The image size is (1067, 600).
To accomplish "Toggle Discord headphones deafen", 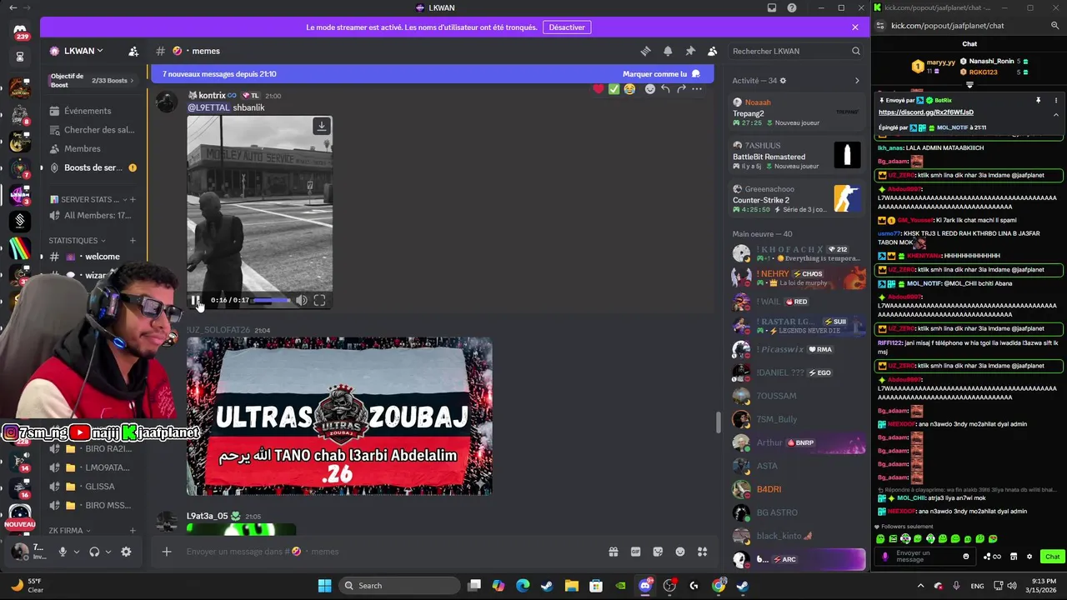I will coord(94,552).
